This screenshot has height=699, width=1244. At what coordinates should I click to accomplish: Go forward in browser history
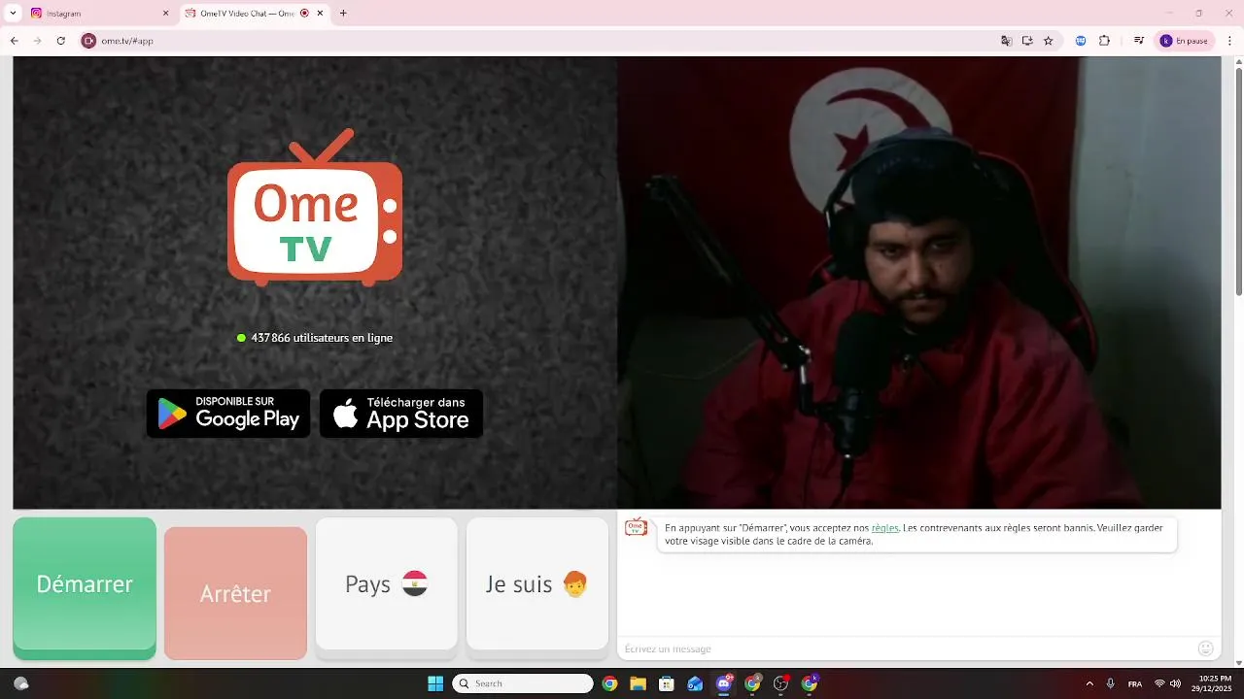point(37,41)
